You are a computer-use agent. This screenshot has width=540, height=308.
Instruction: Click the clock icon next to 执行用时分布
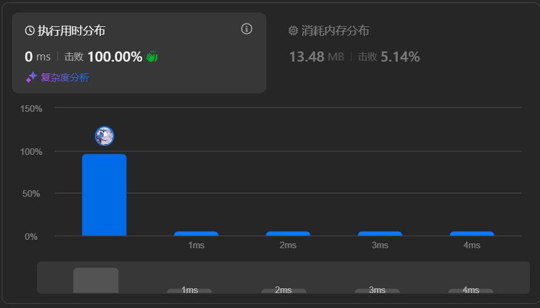point(30,31)
